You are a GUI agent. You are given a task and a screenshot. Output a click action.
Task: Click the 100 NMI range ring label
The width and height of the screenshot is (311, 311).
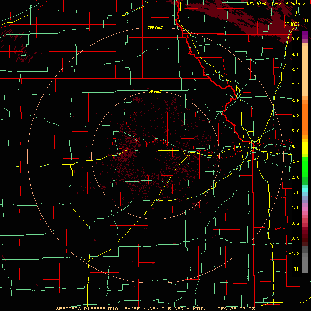(155, 27)
